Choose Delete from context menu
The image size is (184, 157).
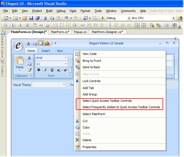[120, 140]
